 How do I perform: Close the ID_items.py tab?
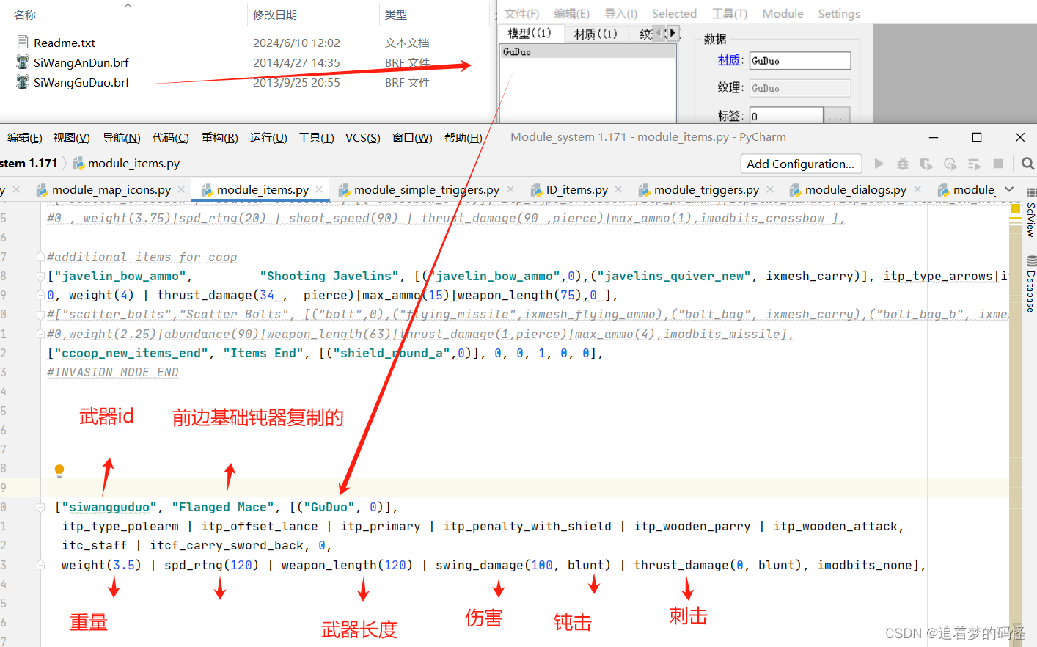pyautogui.click(x=618, y=189)
